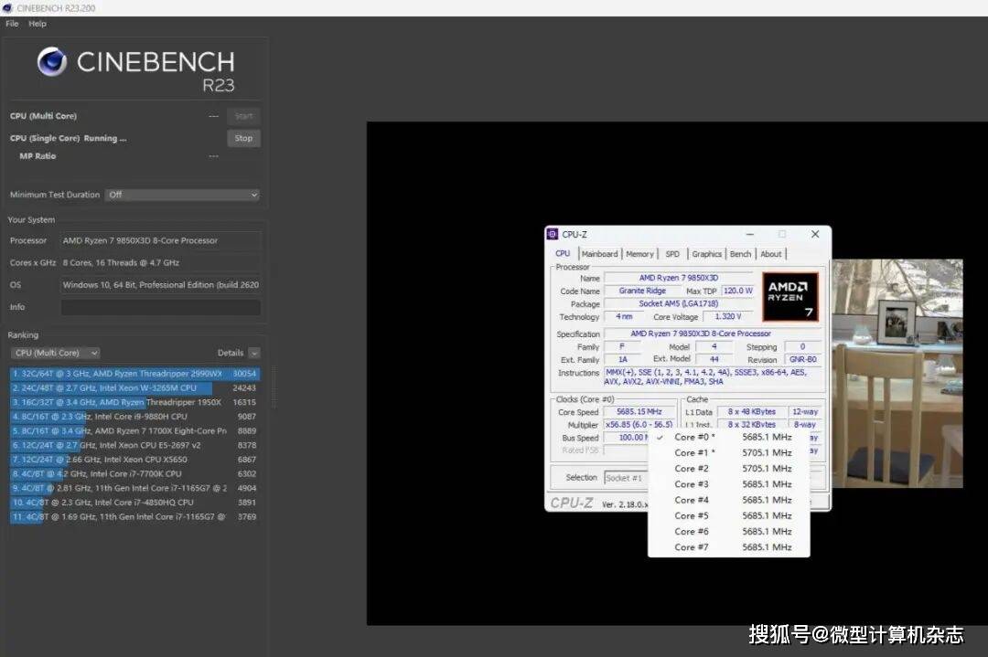
Task: Switch to the Mainboard tab in CPU-Z
Action: click(600, 254)
